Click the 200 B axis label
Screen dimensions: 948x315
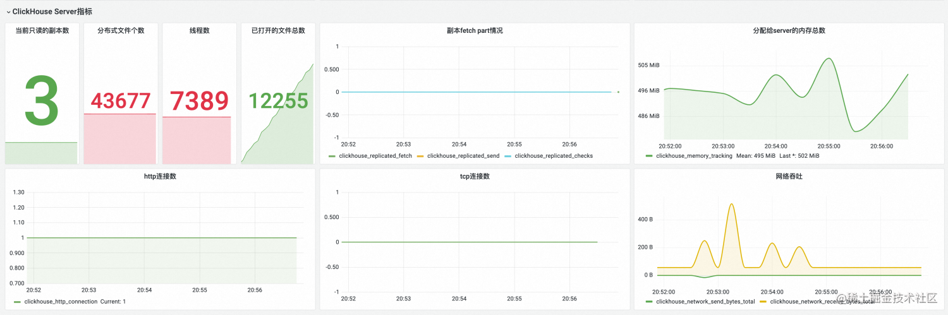644,247
